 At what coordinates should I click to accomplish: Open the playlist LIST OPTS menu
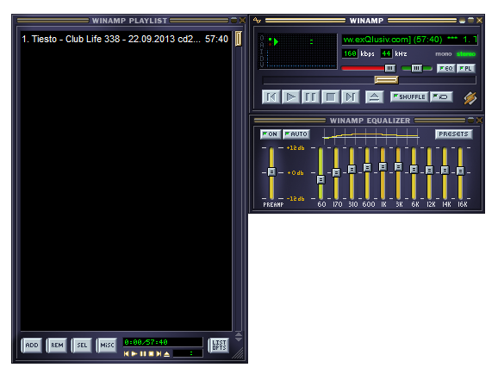pos(219,345)
